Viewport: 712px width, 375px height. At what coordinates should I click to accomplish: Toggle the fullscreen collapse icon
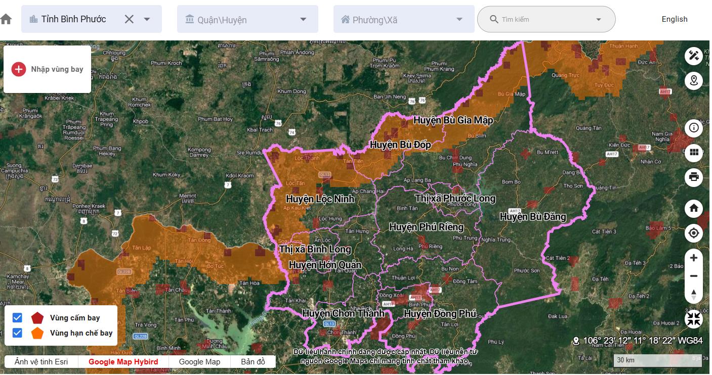point(693,318)
